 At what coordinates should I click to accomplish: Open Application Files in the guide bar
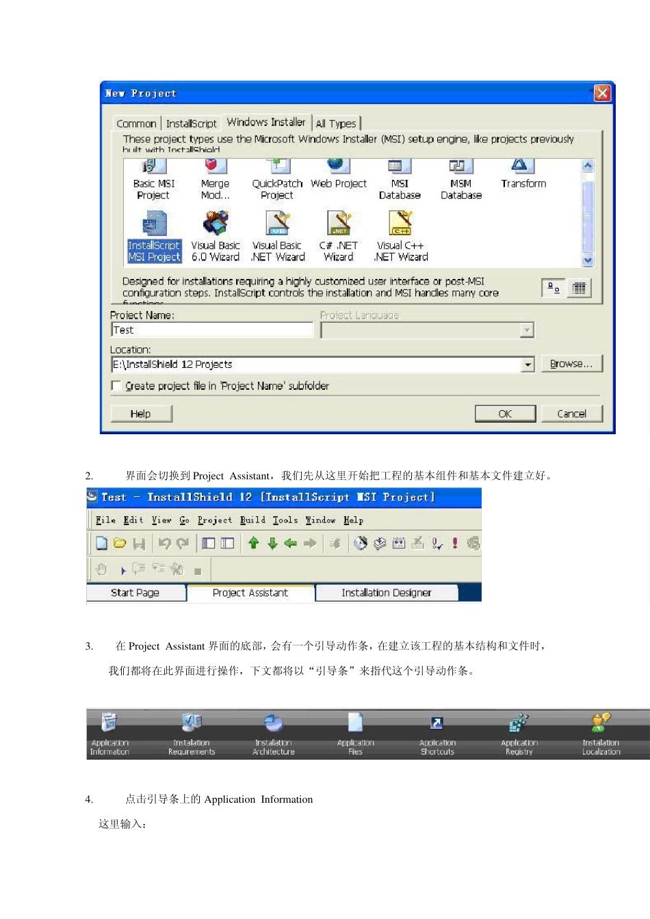pyautogui.click(x=355, y=734)
